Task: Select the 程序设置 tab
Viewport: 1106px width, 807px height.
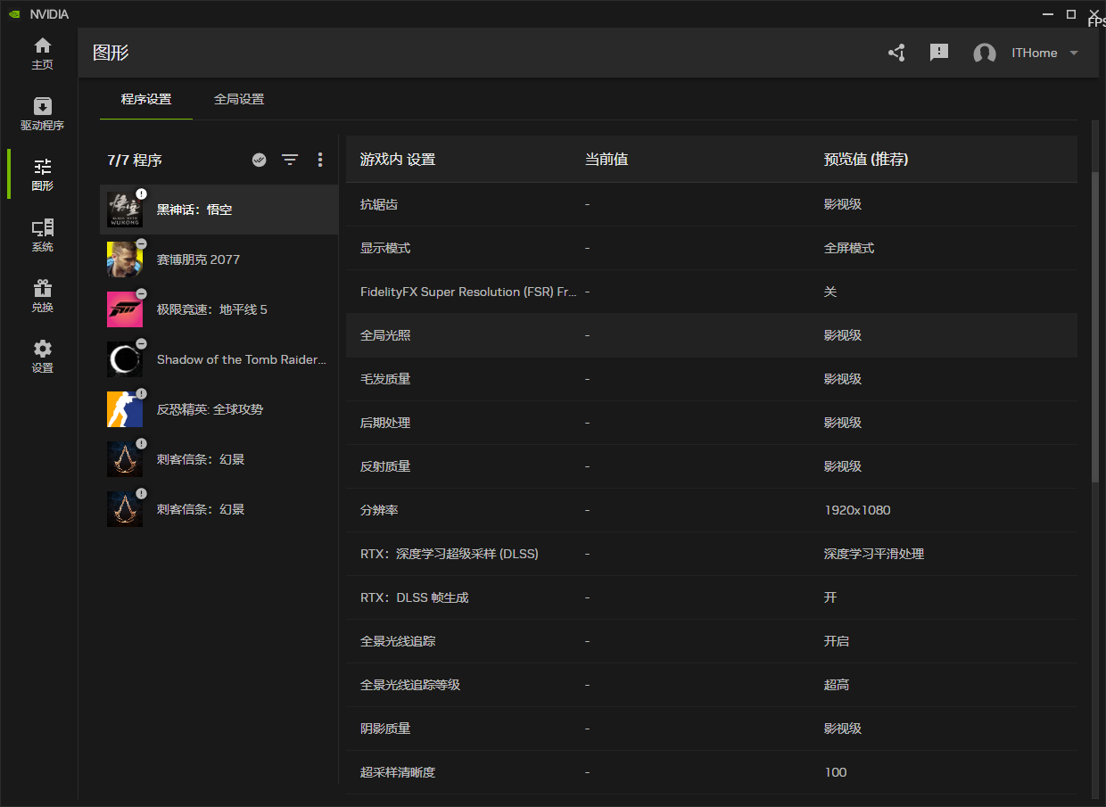Action: [146, 99]
